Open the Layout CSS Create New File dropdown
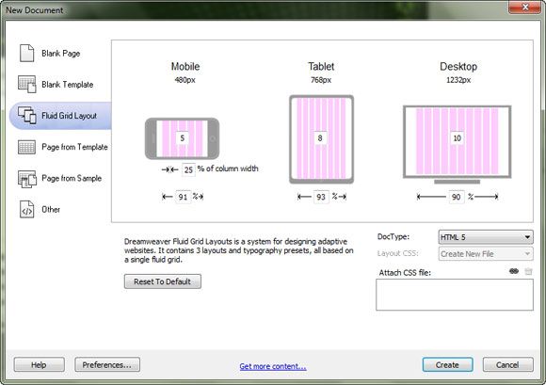546x385 pixels. coord(486,254)
